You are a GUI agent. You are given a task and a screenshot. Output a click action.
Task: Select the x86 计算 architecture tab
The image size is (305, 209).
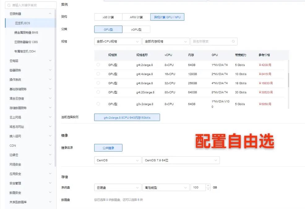point(108,17)
